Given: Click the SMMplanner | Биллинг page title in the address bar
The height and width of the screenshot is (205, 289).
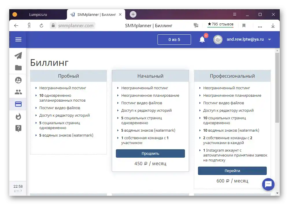Looking at the screenshot, I should point(149,26).
